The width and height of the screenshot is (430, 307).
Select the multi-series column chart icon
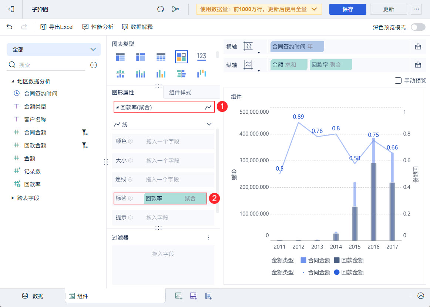[x=140, y=74]
